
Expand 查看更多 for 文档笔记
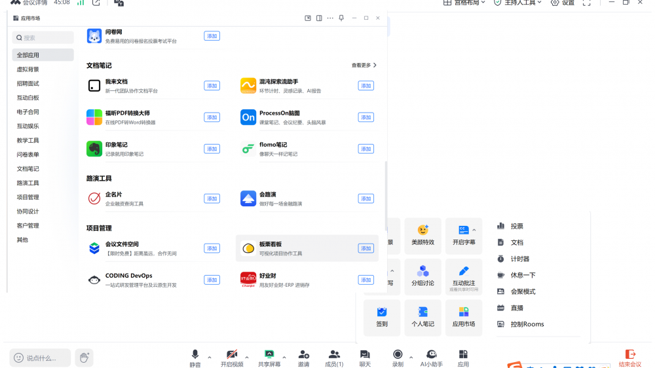[364, 65]
